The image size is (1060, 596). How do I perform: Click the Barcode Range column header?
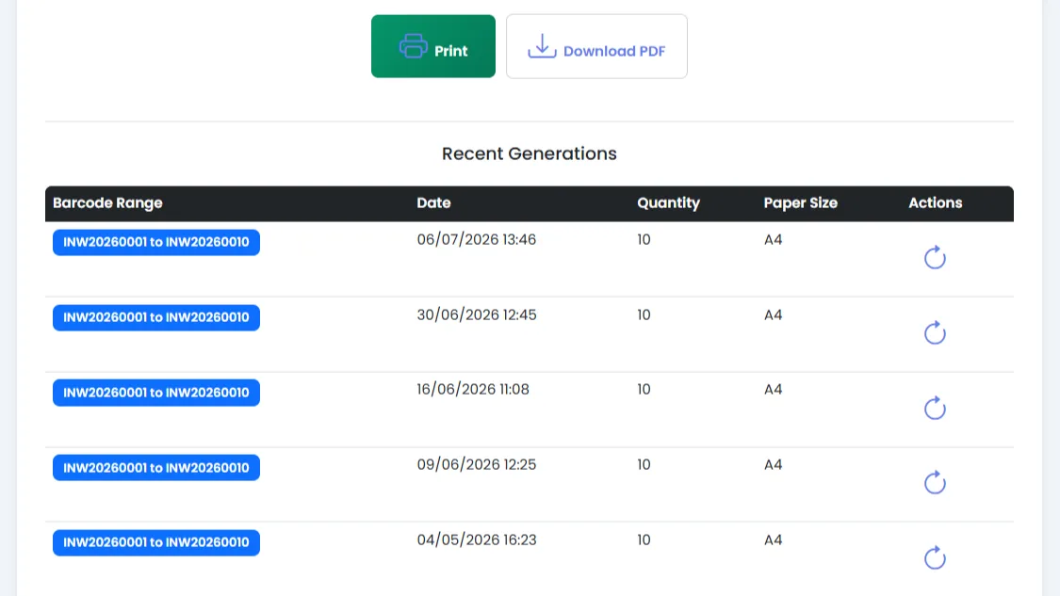coord(107,202)
